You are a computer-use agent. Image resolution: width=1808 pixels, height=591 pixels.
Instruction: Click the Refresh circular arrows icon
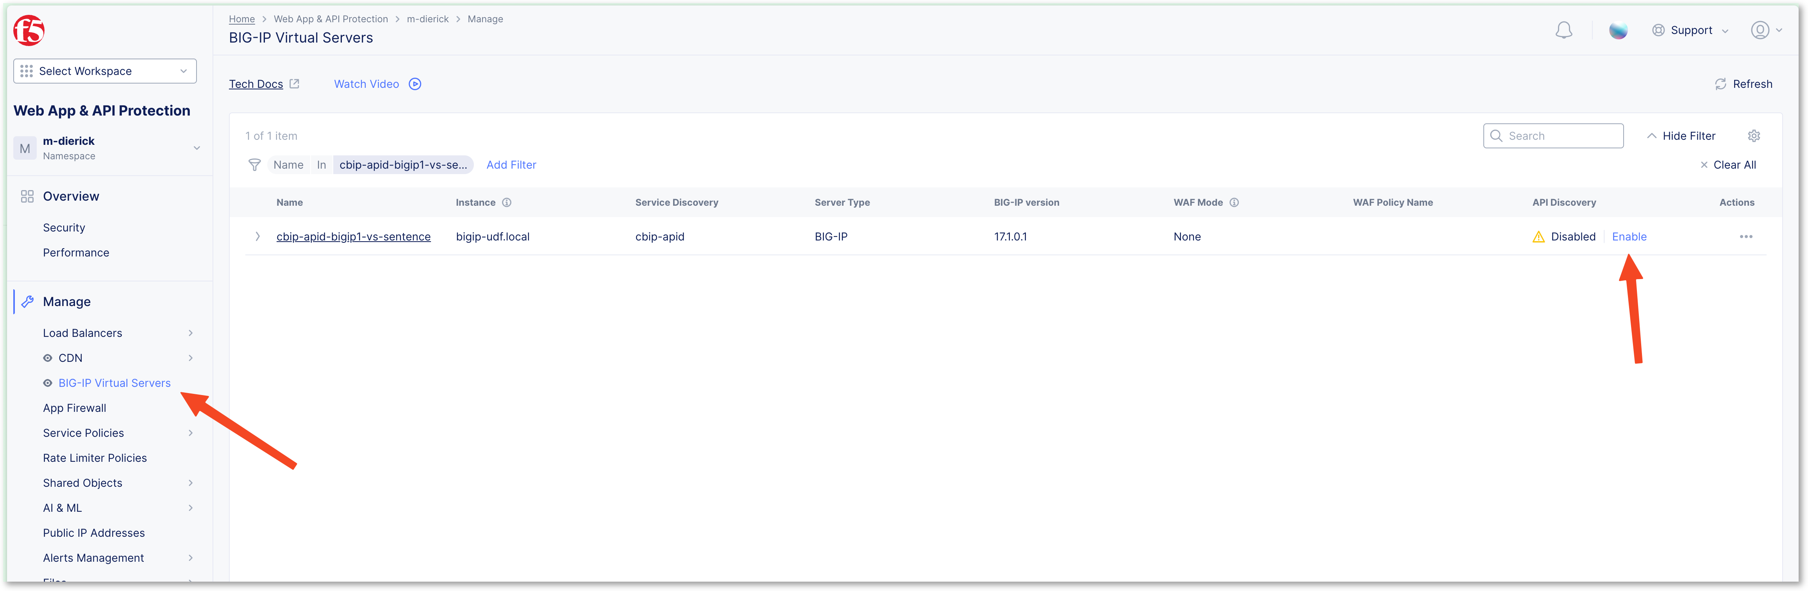pos(1720,84)
